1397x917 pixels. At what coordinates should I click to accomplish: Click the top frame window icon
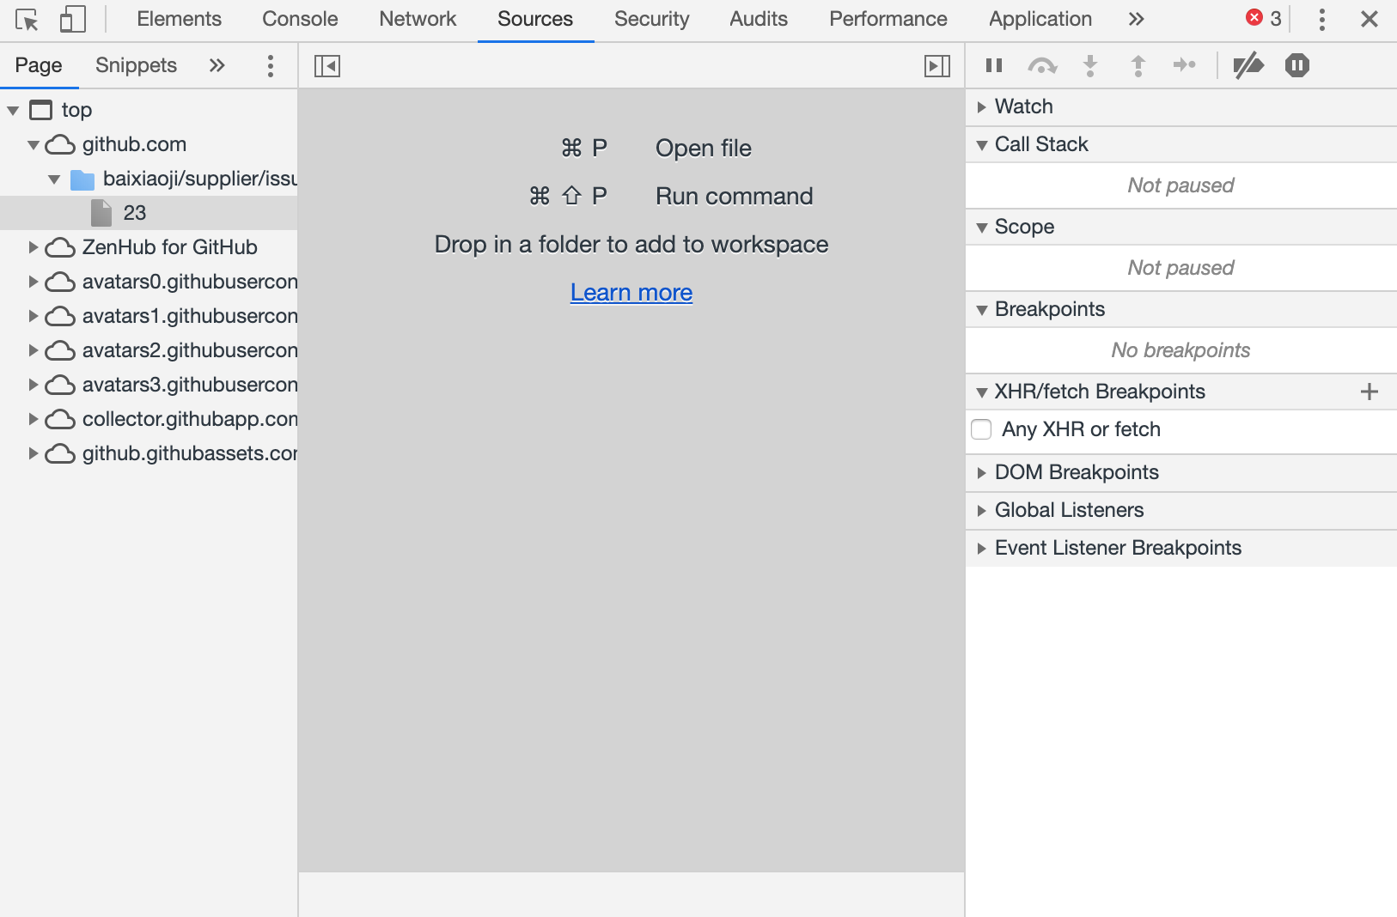tap(40, 110)
